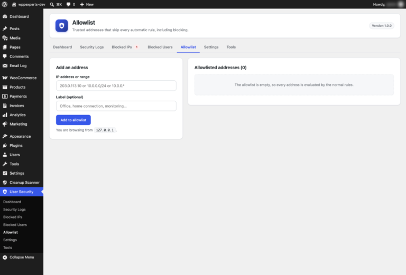
Task: Open the plugin Settings tab
Action: (x=211, y=47)
